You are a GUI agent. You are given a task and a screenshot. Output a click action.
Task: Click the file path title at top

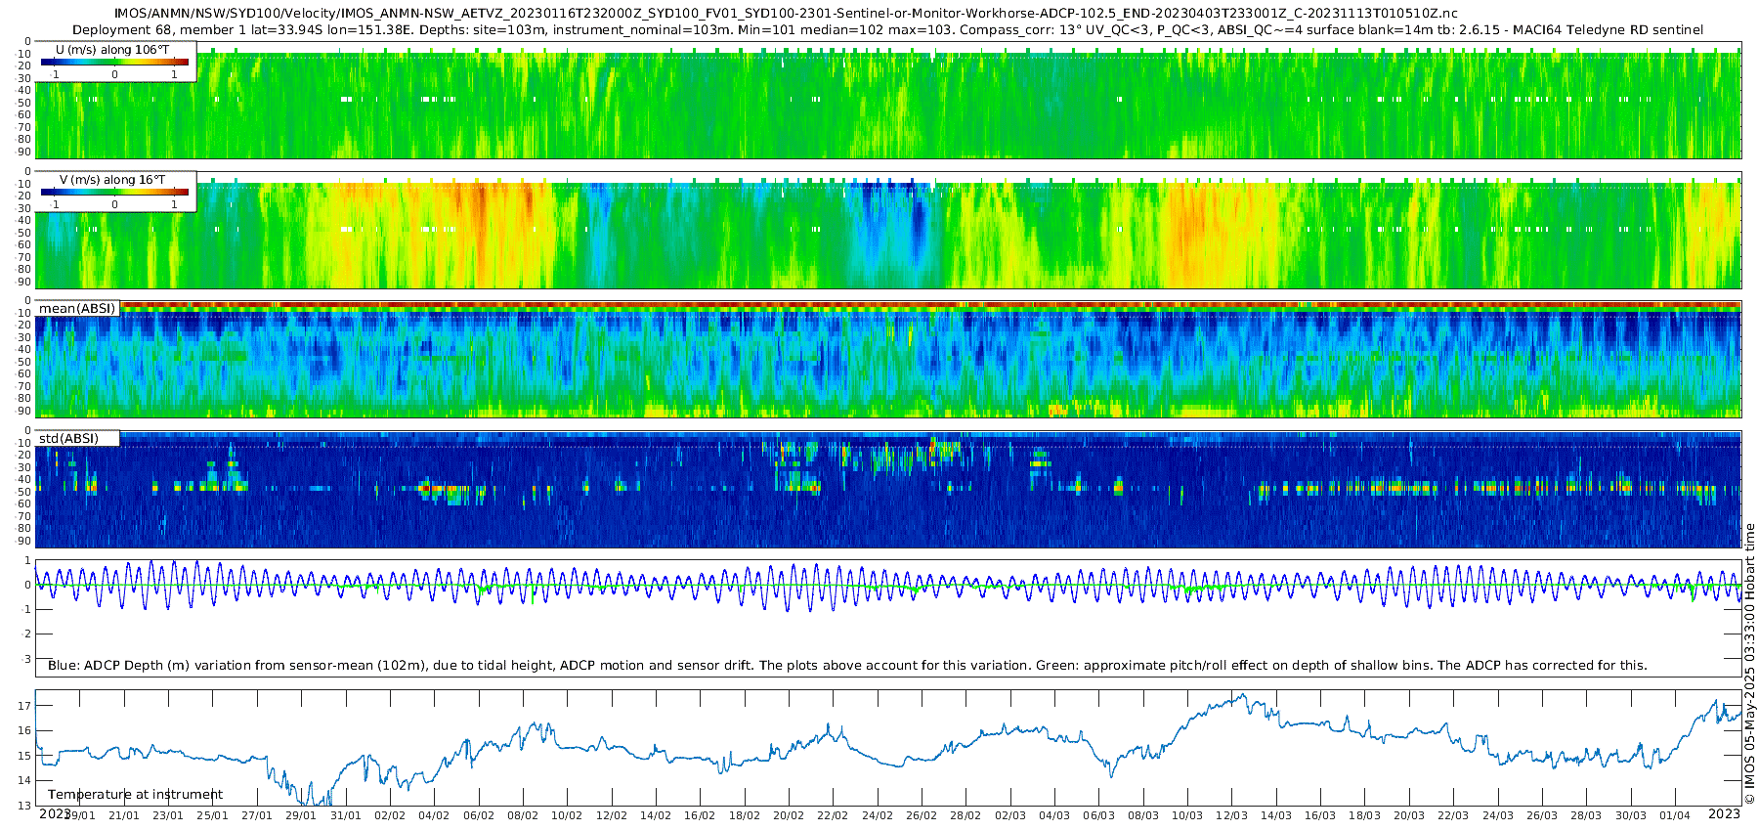786,14
